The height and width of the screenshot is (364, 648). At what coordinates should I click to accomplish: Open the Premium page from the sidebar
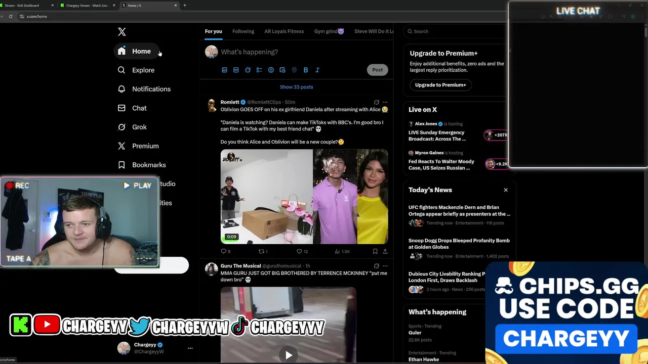click(138, 146)
